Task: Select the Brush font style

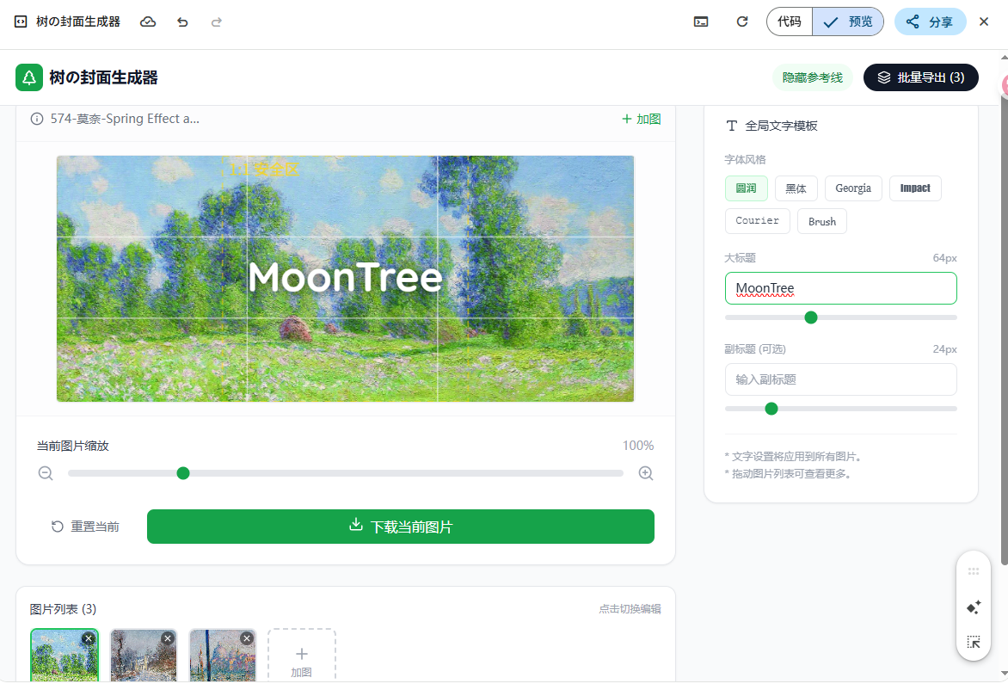Action: click(x=821, y=221)
